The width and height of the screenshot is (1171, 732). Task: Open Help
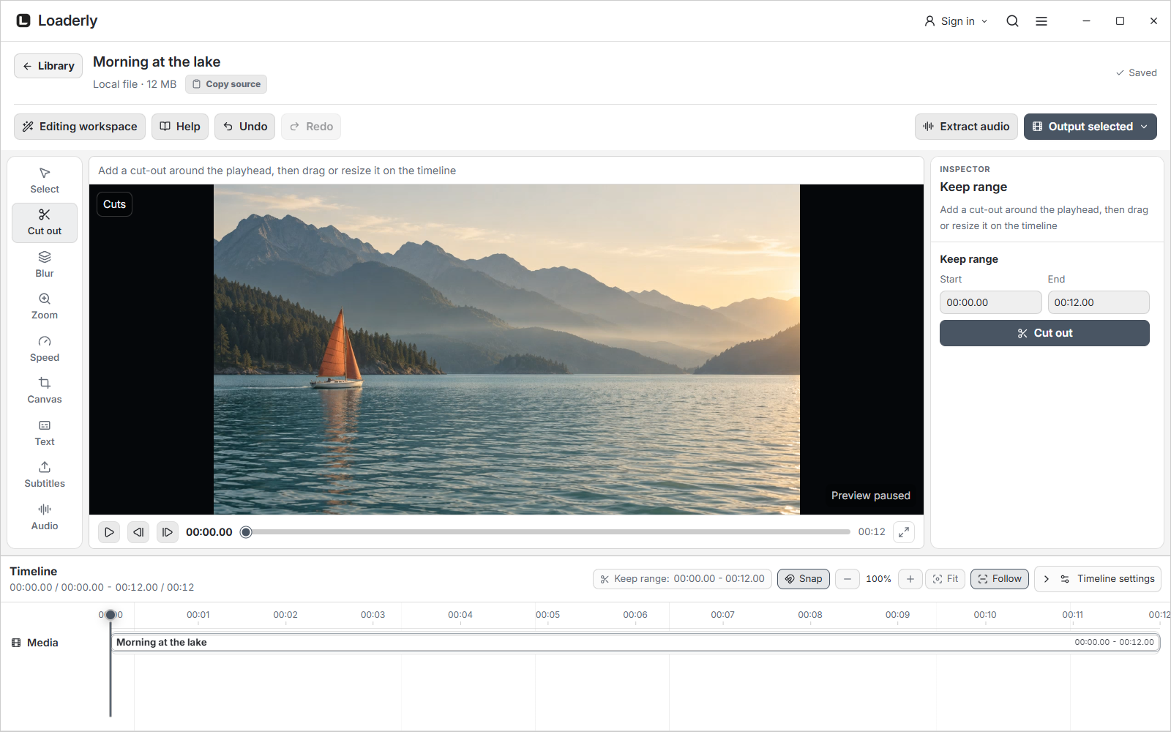(x=180, y=127)
